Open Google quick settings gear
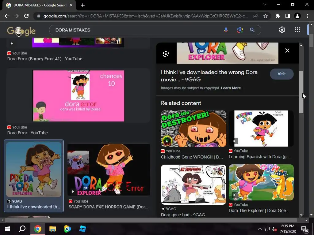Screen dimensions: 314x235 pos(282,30)
